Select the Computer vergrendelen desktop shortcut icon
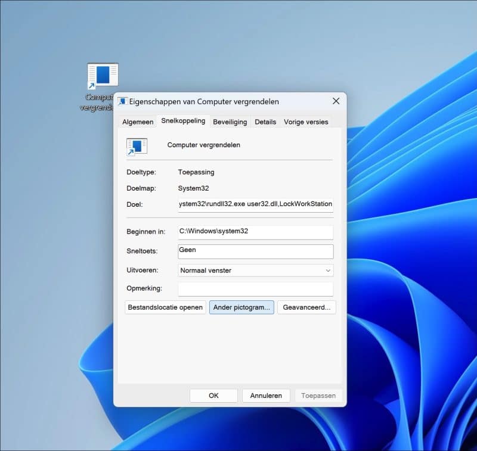 (x=103, y=77)
